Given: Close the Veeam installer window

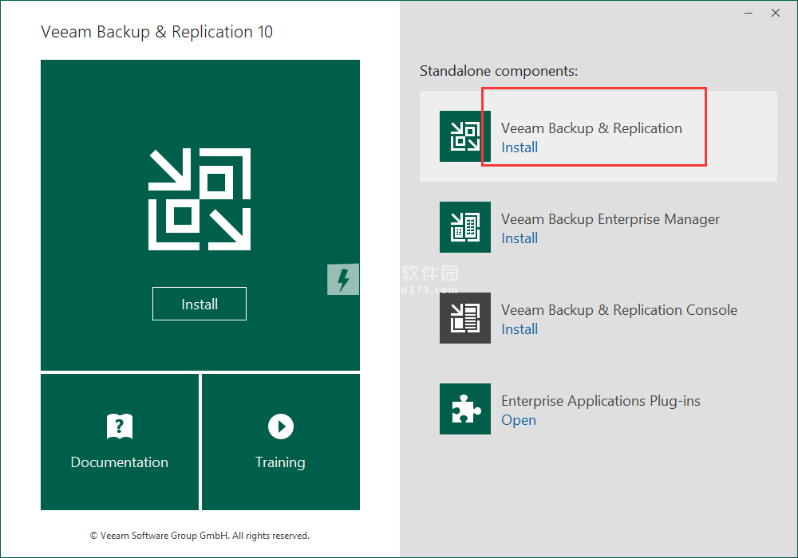Looking at the screenshot, I should pos(776,14).
